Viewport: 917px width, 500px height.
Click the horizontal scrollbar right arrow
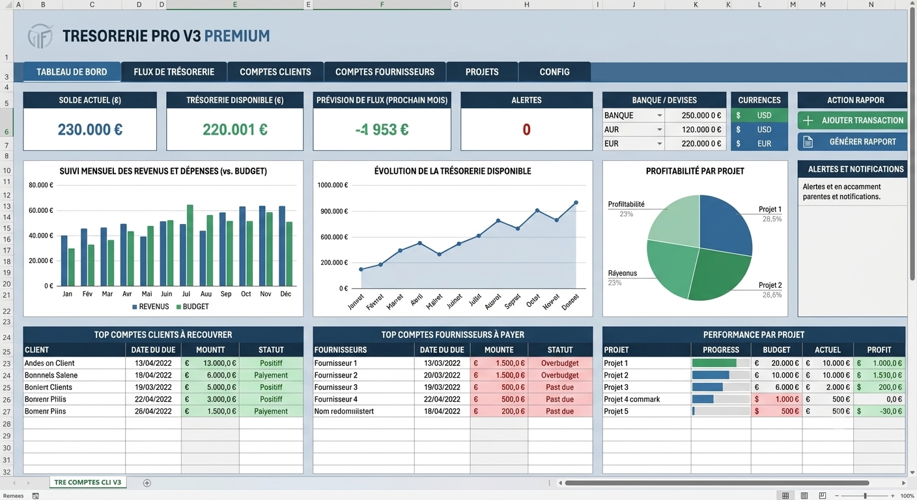click(903, 483)
